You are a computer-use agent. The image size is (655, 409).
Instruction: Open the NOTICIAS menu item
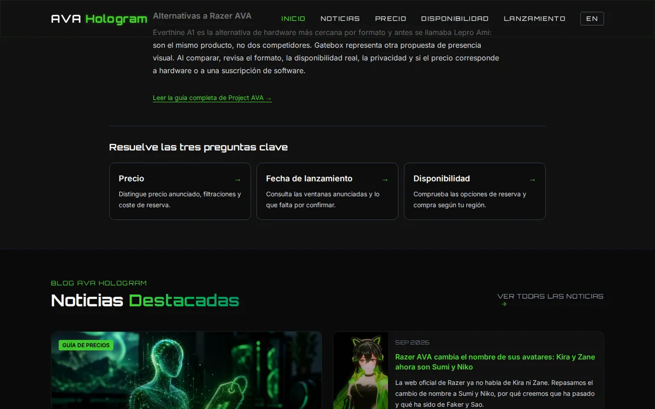pos(340,19)
